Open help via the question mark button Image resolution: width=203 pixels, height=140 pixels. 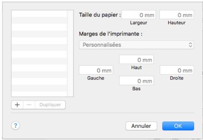click(16, 125)
